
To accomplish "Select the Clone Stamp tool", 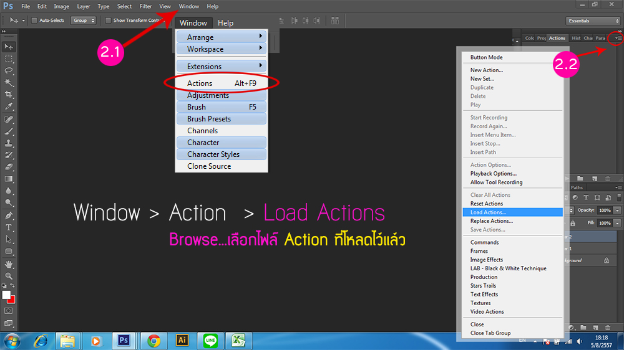I will click(x=8, y=143).
